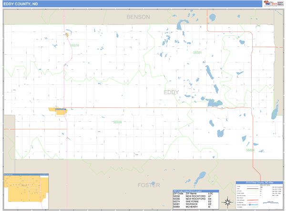
Task: Select ZIP code label 58381
Action: (x=197, y=53)
